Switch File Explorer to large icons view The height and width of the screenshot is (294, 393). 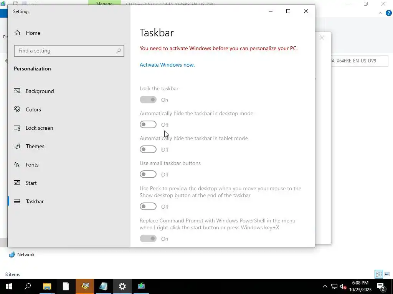pos(388,274)
